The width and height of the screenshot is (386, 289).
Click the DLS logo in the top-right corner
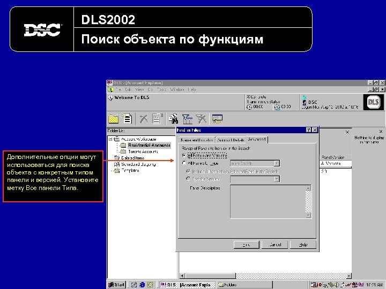tap(373, 102)
